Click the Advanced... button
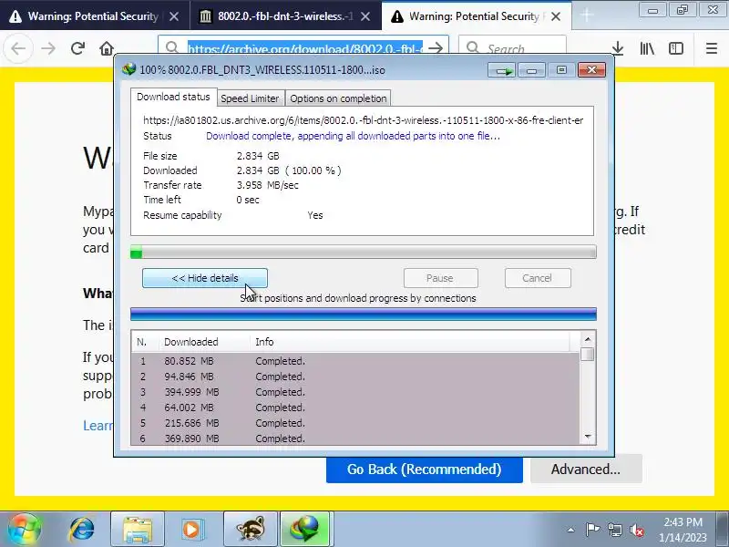 (586, 470)
